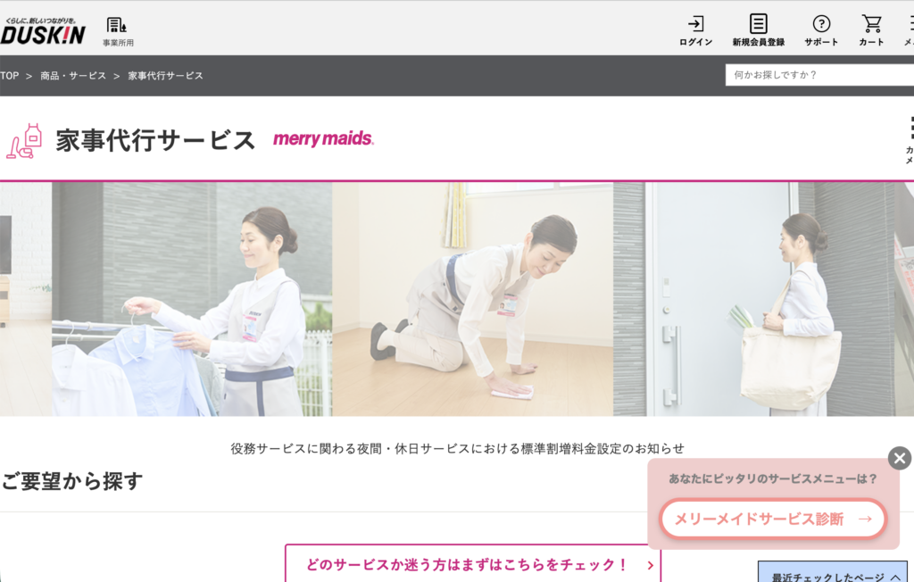Click the サポート help icon
The width and height of the screenshot is (914, 582).
tap(820, 30)
